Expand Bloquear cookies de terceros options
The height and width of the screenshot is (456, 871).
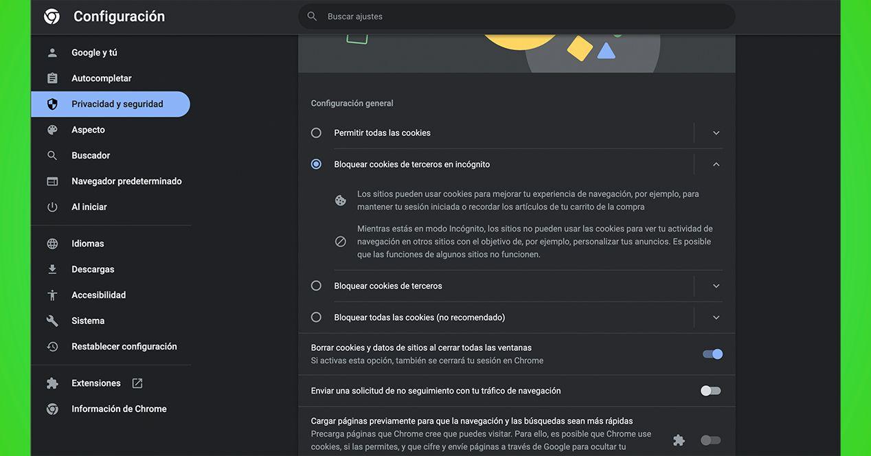pos(716,286)
